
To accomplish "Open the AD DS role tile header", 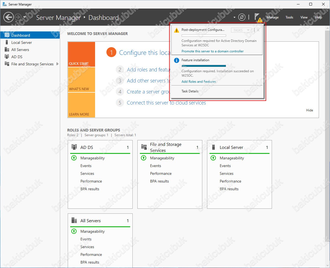I will [100, 147].
